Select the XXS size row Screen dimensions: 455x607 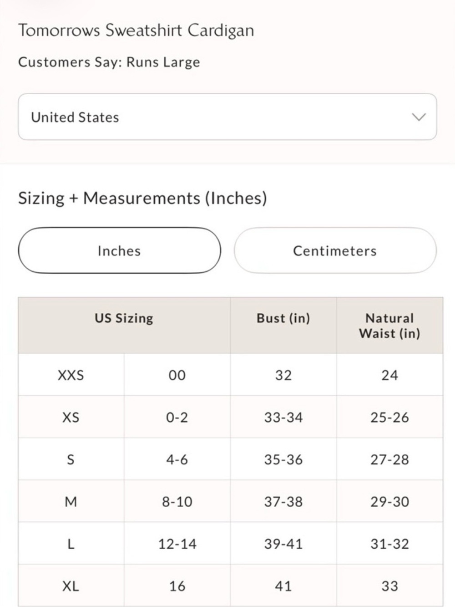click(x=231, y=375)
